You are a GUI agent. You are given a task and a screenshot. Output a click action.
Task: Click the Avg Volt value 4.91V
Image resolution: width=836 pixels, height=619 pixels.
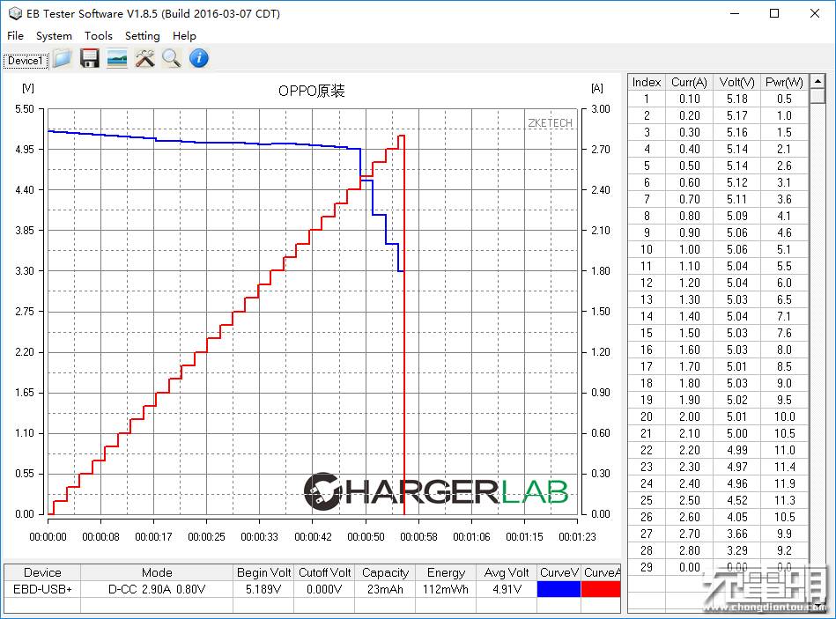(507, 589)
